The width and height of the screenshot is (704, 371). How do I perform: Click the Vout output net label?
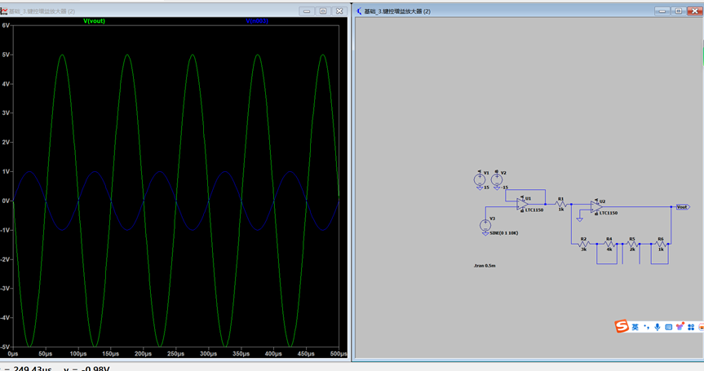tap(683, 207)
